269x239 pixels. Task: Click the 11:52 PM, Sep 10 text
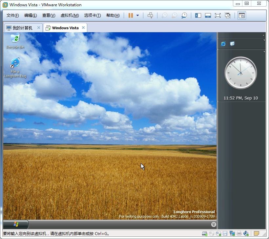point(241,98)
